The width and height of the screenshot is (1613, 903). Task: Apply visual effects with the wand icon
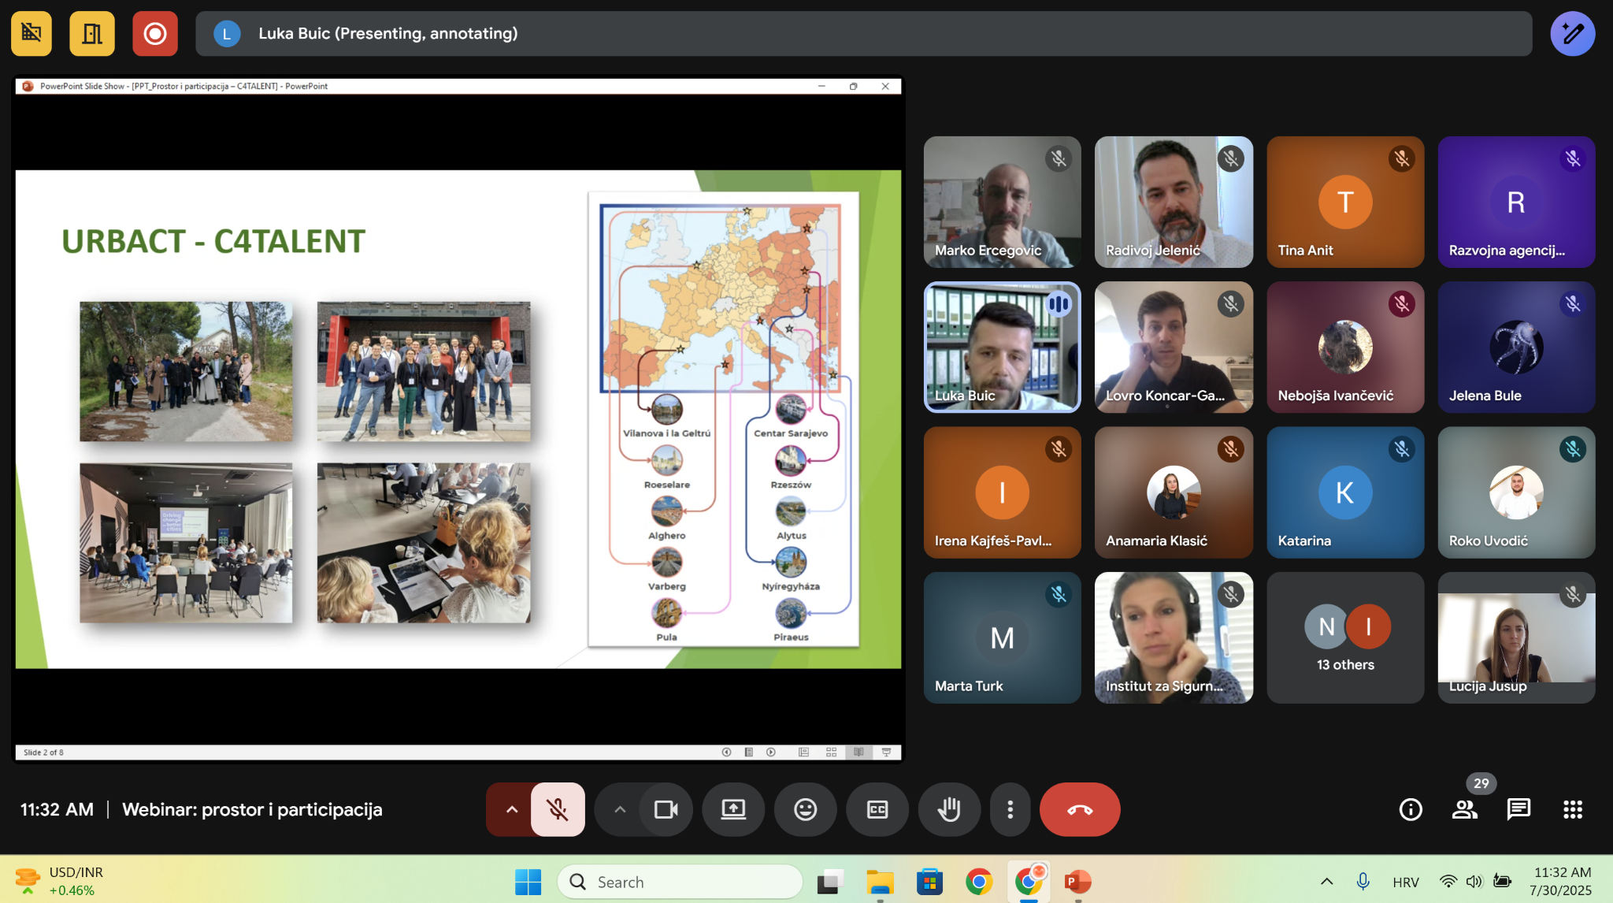[1572, 33]
